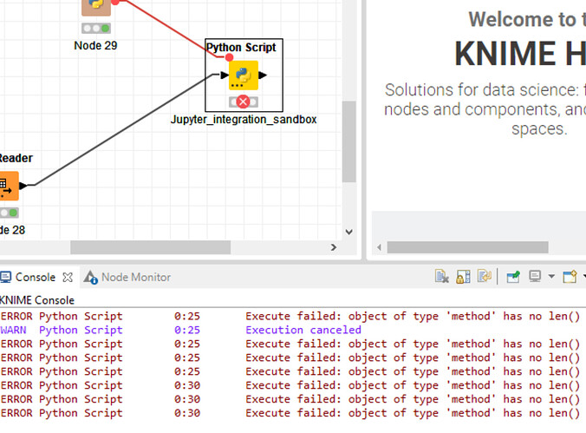This screenshot has width=586, height=433.
Task: Click the Clear Console icon
Action: pyautogui.click(x=442, y=277)
